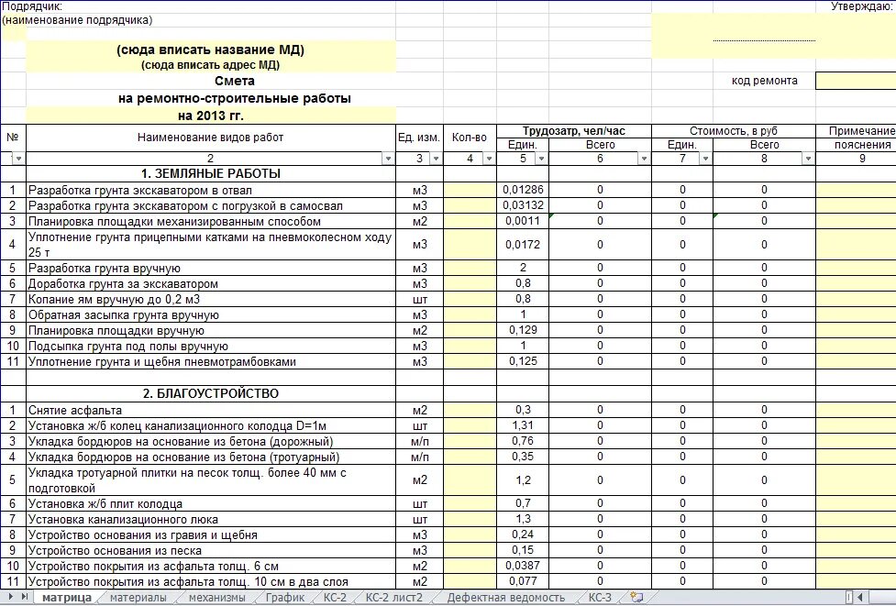
Task: Select the header Наименование видов работ
Action: (211, 138)
